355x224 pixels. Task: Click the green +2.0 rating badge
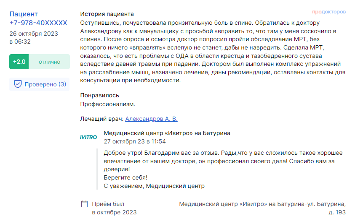click(19, 62)
